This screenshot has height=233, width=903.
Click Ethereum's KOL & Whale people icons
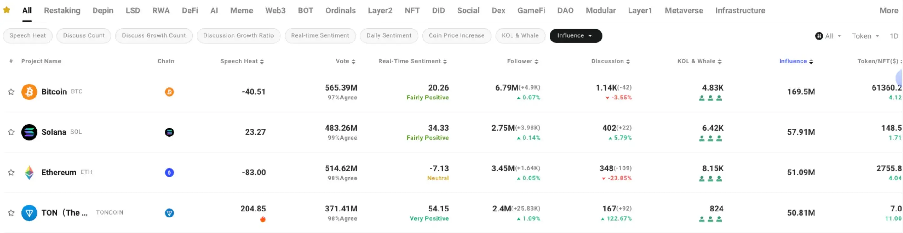710,179
